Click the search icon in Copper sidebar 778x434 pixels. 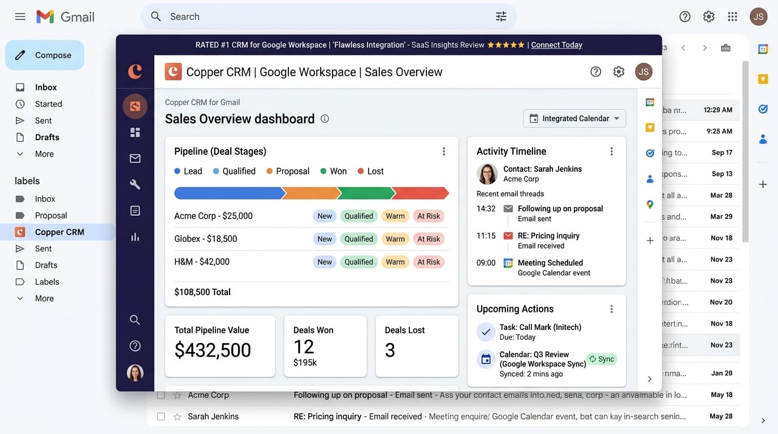coord(135,320)
